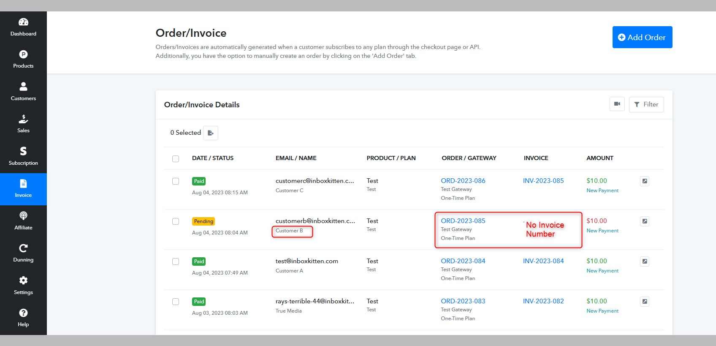
Task: Open order link ORD-2023-084
Action: tap(463, 261)
